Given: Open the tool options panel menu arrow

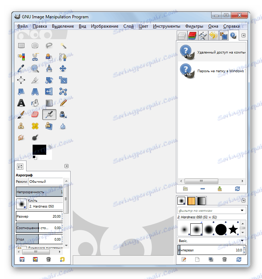Looking at the screenshot, I should pyautogui.click(x=66, y=166).
